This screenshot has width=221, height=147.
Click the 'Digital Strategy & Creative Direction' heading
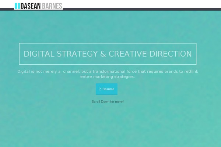(x=108, y=54)
